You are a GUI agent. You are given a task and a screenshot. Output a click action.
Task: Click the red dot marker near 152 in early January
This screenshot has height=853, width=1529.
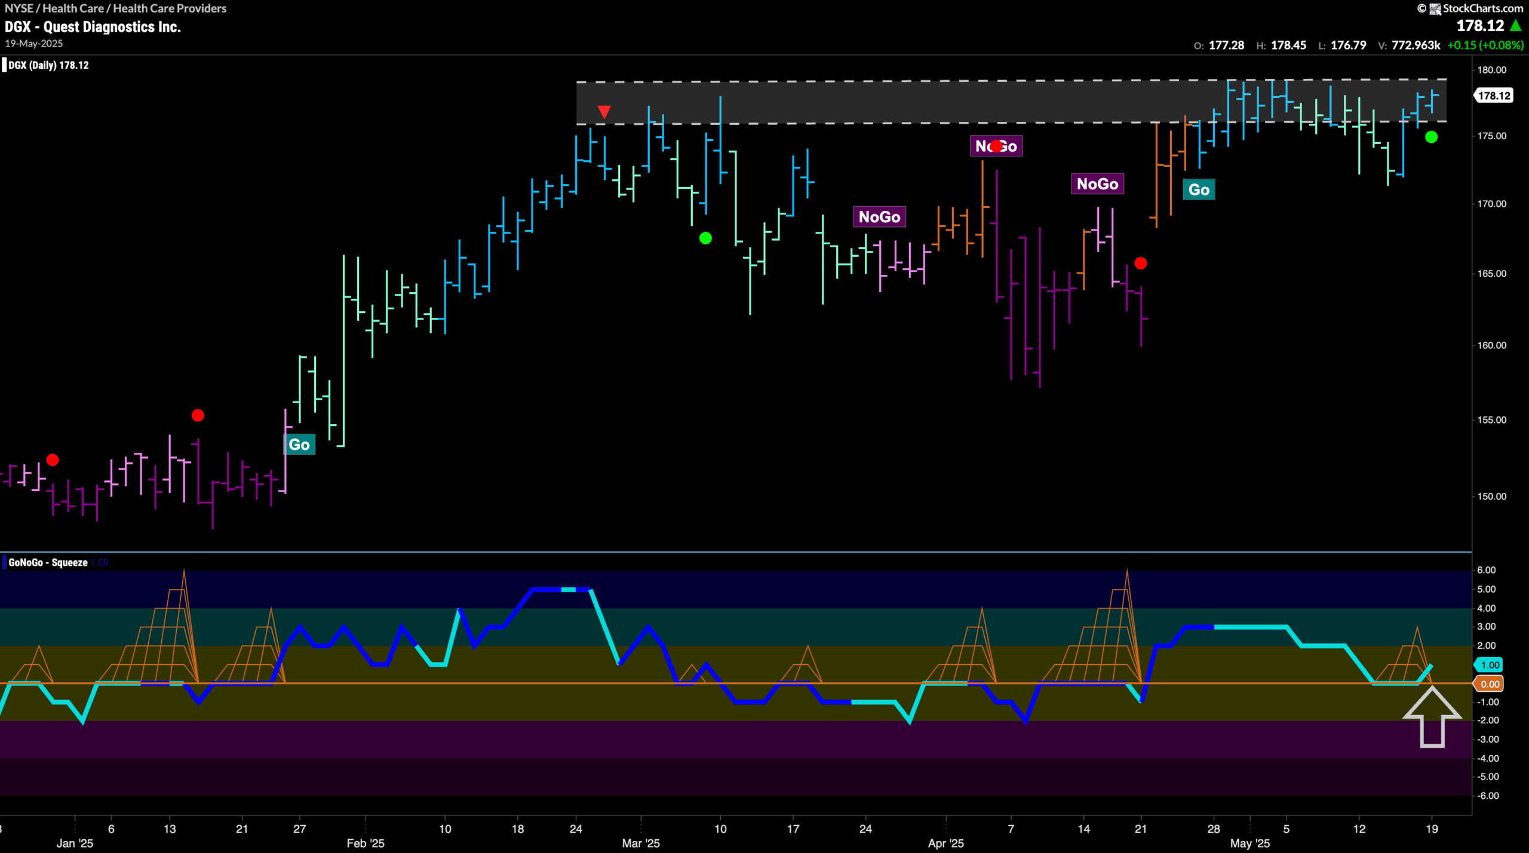[x=53, y=460]
